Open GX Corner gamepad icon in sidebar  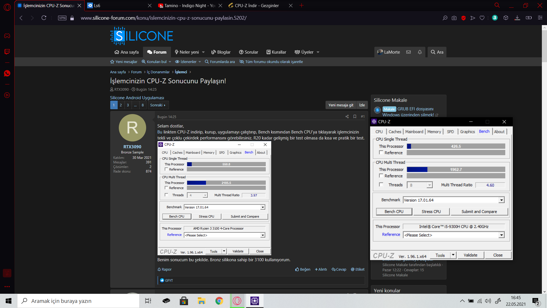(7, 36)
